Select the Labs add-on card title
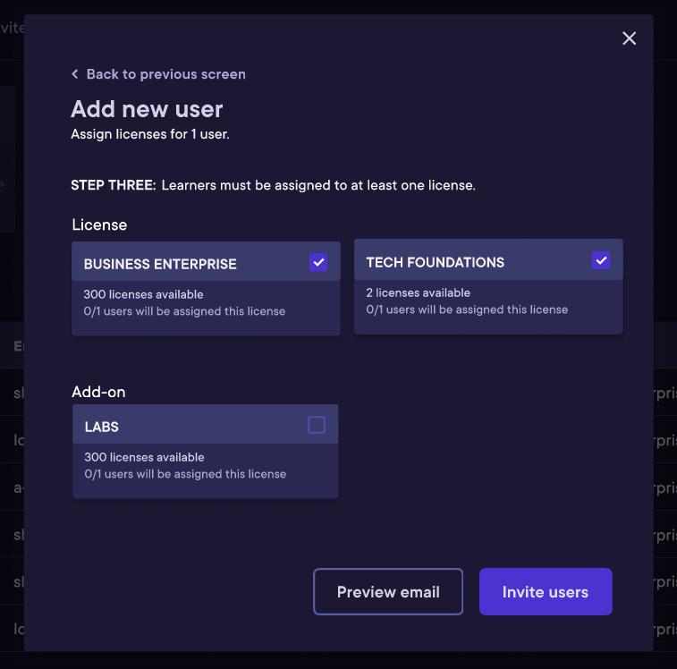 click(x=101, y=428)
